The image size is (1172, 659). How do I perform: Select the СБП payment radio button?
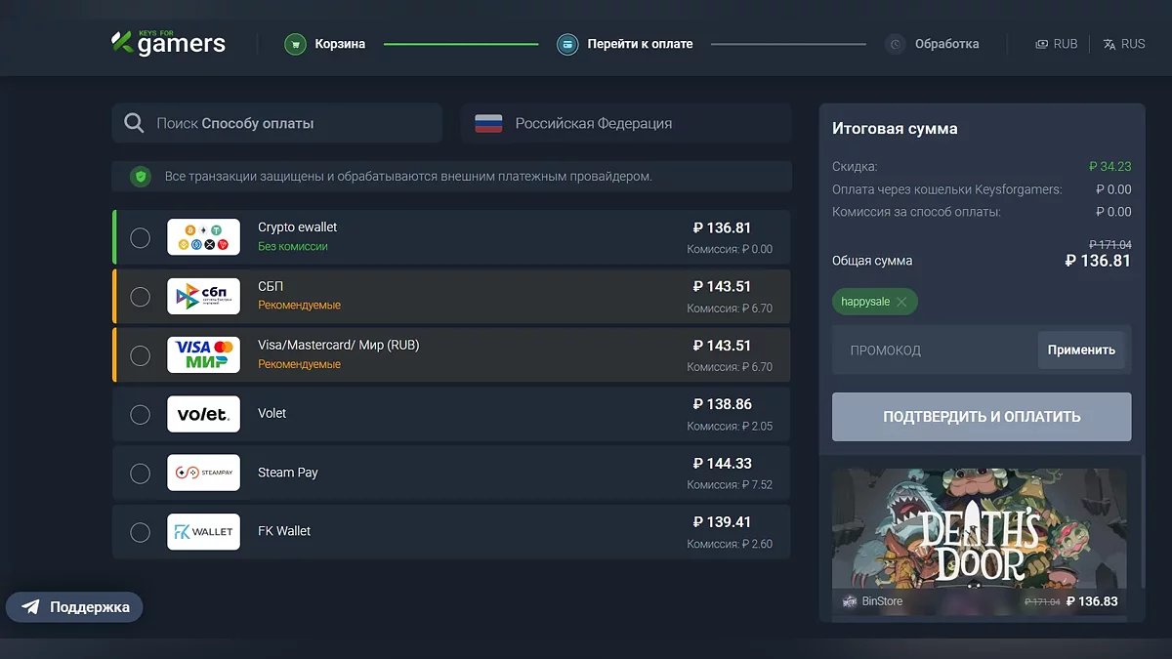click(x=141, y=296)
